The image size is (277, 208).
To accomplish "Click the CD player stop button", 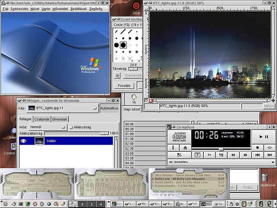I will (258, 148).
